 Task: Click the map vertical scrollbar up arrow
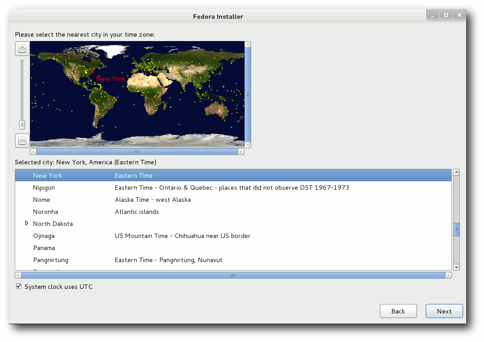click(x=248, y=45)
